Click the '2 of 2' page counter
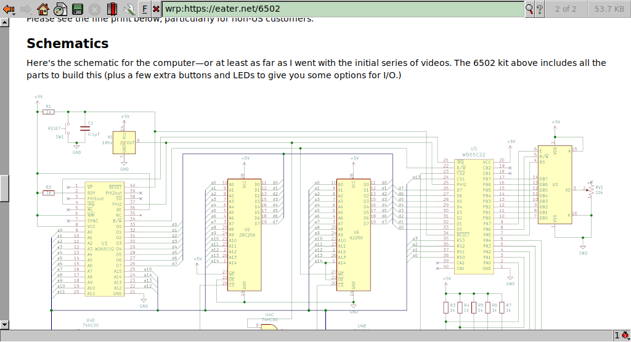 coord(566,9)
